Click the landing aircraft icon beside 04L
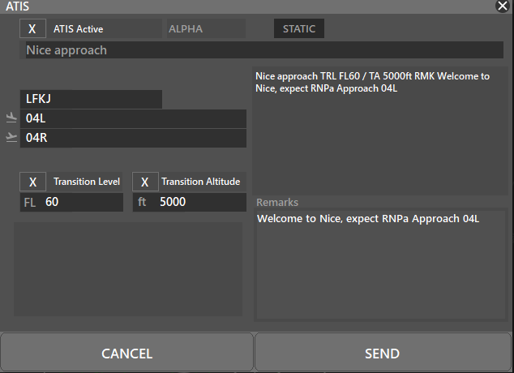 [11, 118]
